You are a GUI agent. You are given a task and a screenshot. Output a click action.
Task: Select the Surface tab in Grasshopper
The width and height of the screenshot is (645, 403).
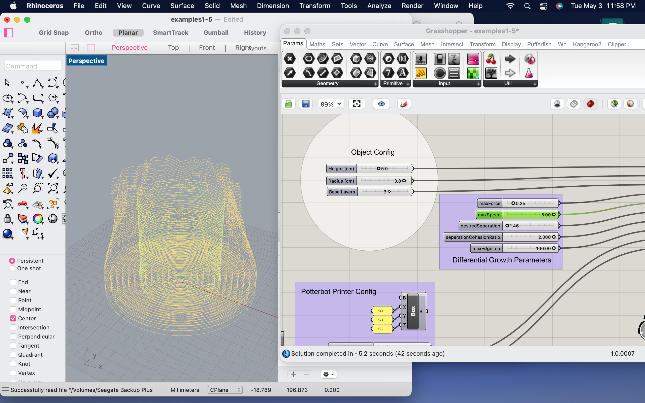pos(403,44)
